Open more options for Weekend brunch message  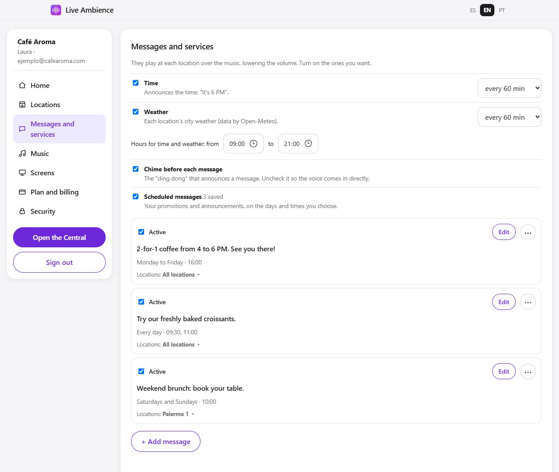click(528, 372)
